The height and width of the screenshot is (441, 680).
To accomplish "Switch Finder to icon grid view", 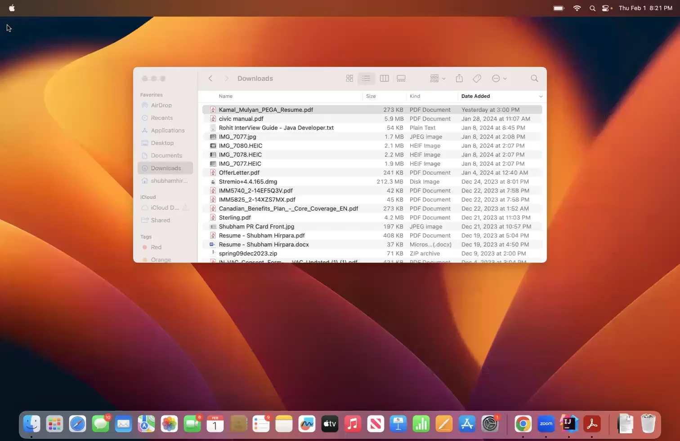I will (x=349, y=79).
